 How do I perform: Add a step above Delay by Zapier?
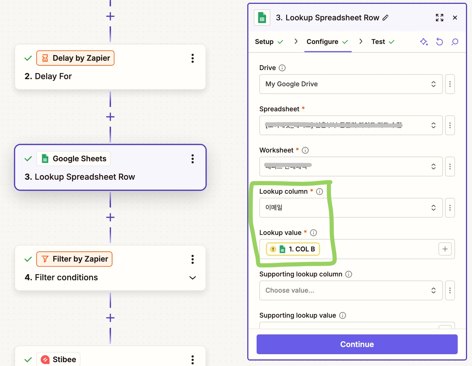(110, 16)
